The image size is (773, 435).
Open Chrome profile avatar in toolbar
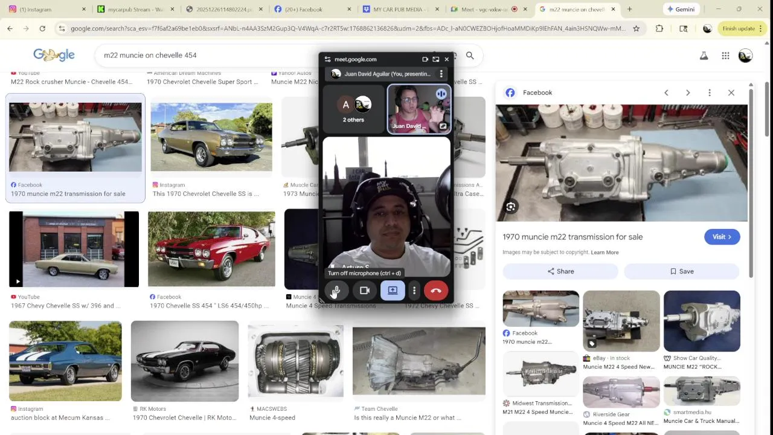coord(707,28)
